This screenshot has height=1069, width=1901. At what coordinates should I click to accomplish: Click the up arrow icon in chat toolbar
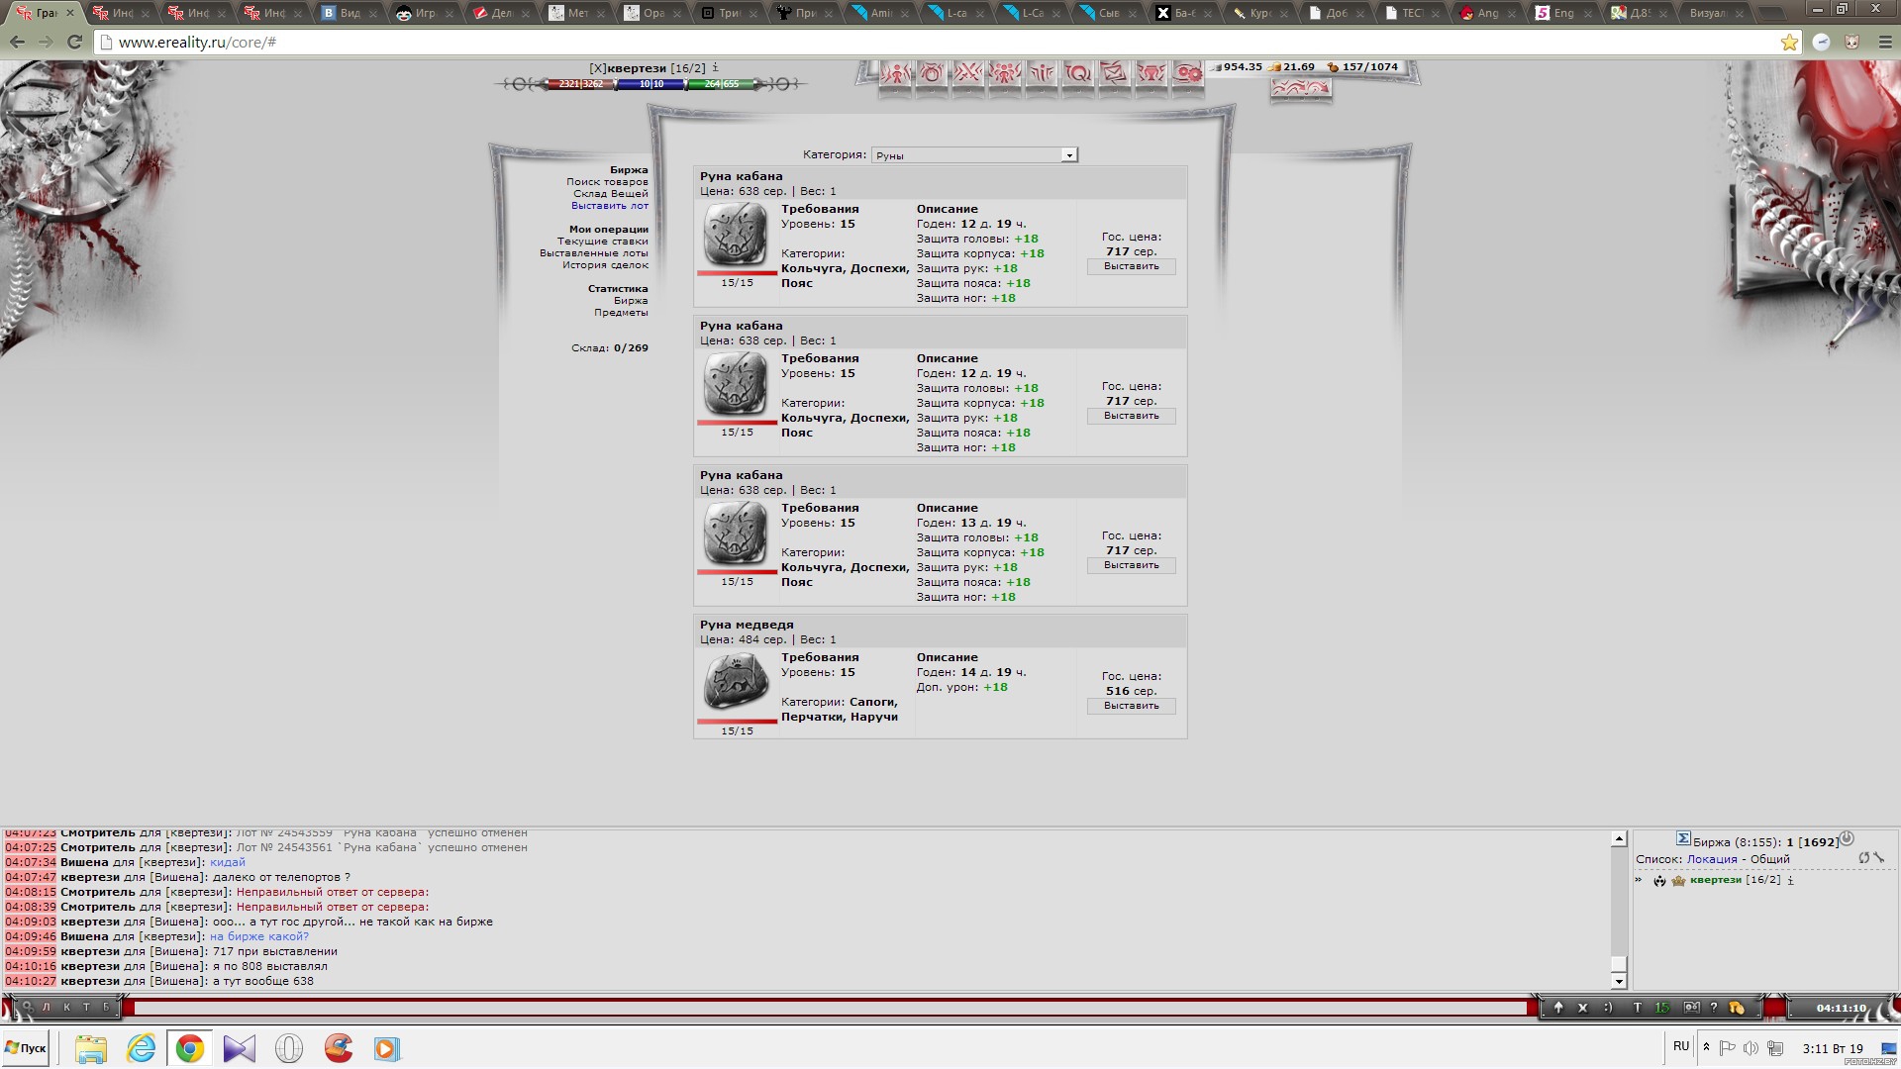point(1558,1008)
